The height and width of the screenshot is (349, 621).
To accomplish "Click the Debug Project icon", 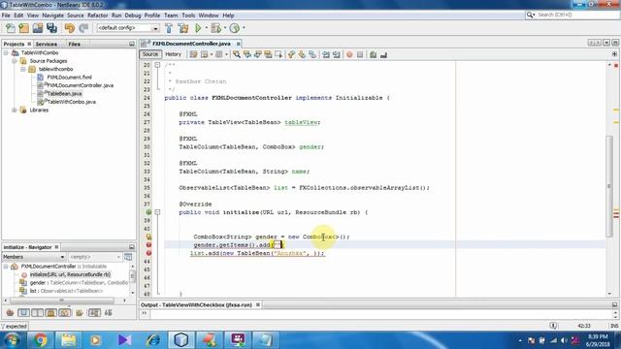I will pyautogui.click(x=216, y=28).
